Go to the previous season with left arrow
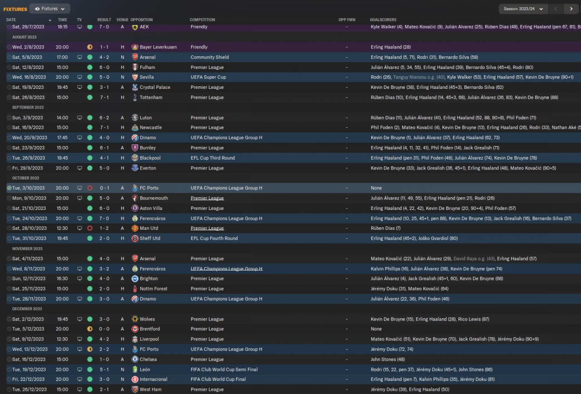This screenshot has height=394, width=581. pos(556,9)
